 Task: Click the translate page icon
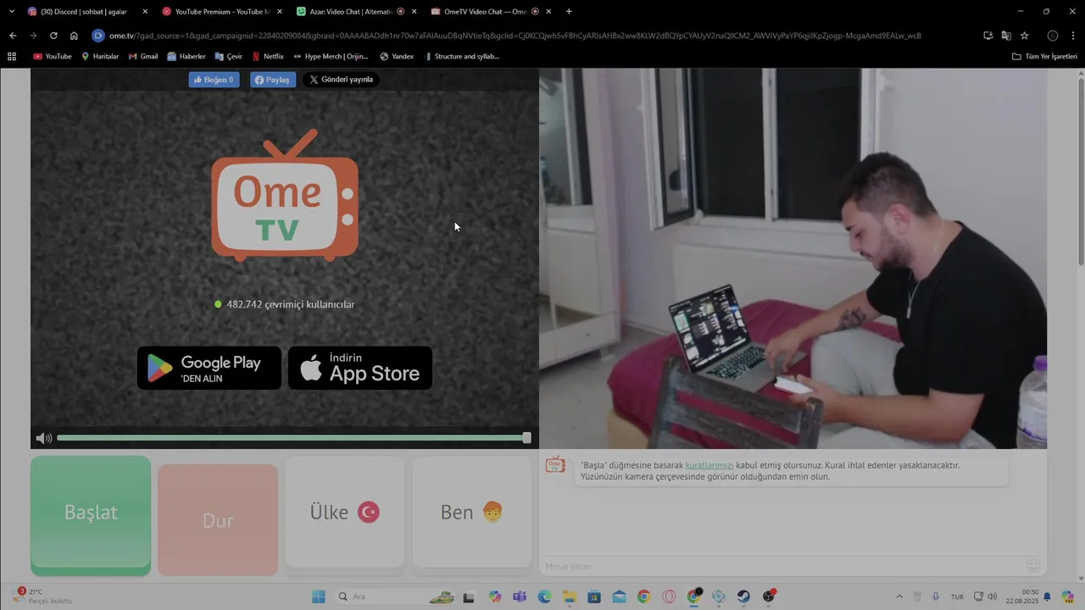pos(1006,36)
